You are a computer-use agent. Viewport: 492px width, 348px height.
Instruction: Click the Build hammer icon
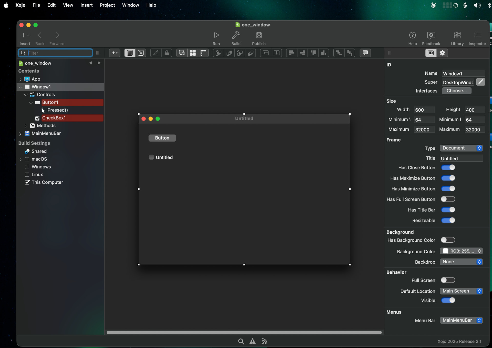point(236,35)
